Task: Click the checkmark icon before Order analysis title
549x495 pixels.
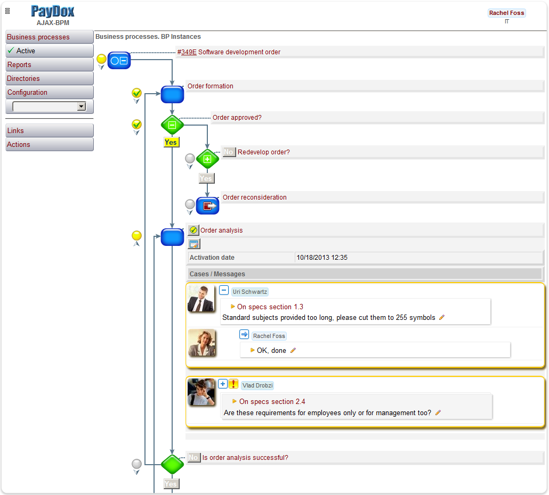Action: [193, 230]
